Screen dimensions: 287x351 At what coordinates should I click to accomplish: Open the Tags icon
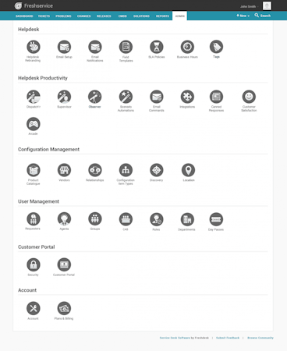pyautogui.click(x=217, y=47)
